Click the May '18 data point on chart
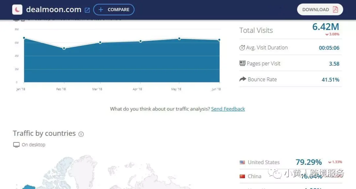The image size is (356, 189). pos(179,38)
